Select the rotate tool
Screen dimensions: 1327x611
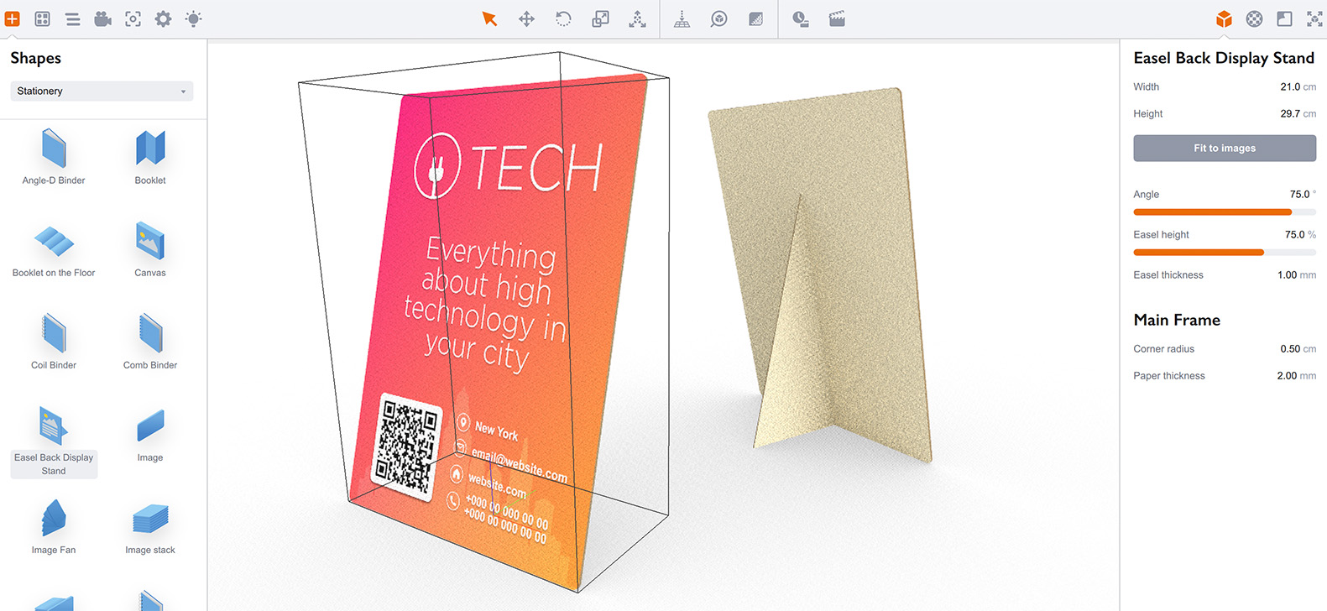(x=563, y=18)
